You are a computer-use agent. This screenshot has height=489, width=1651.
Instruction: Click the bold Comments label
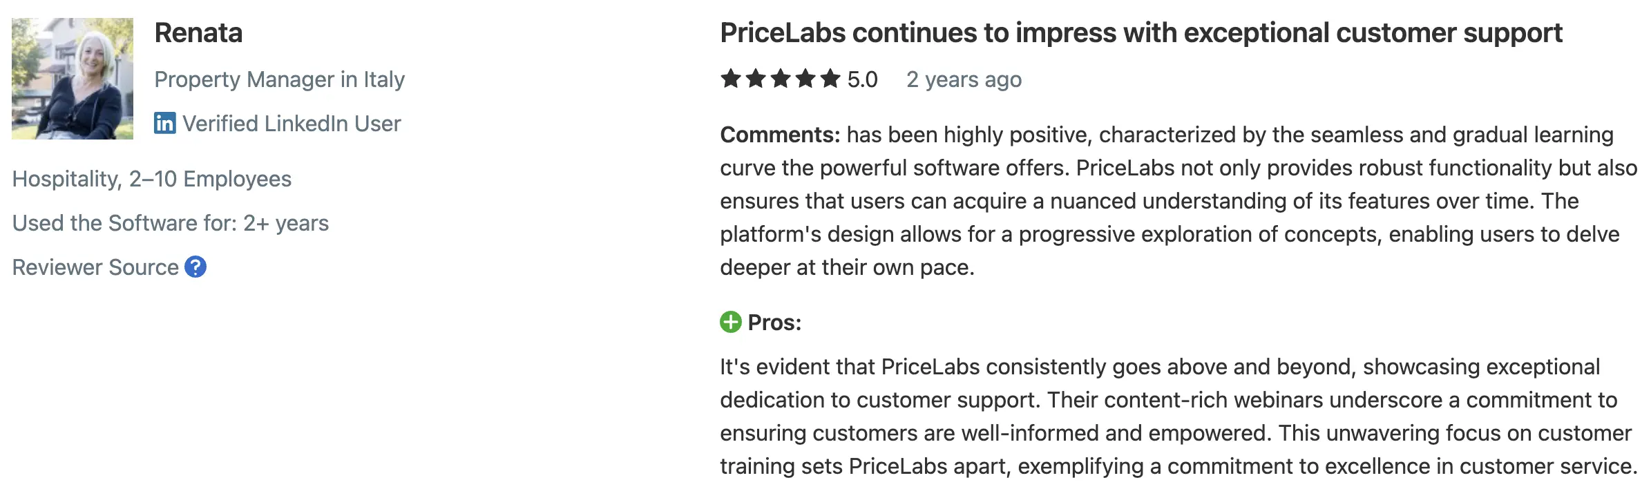point(779,135)
